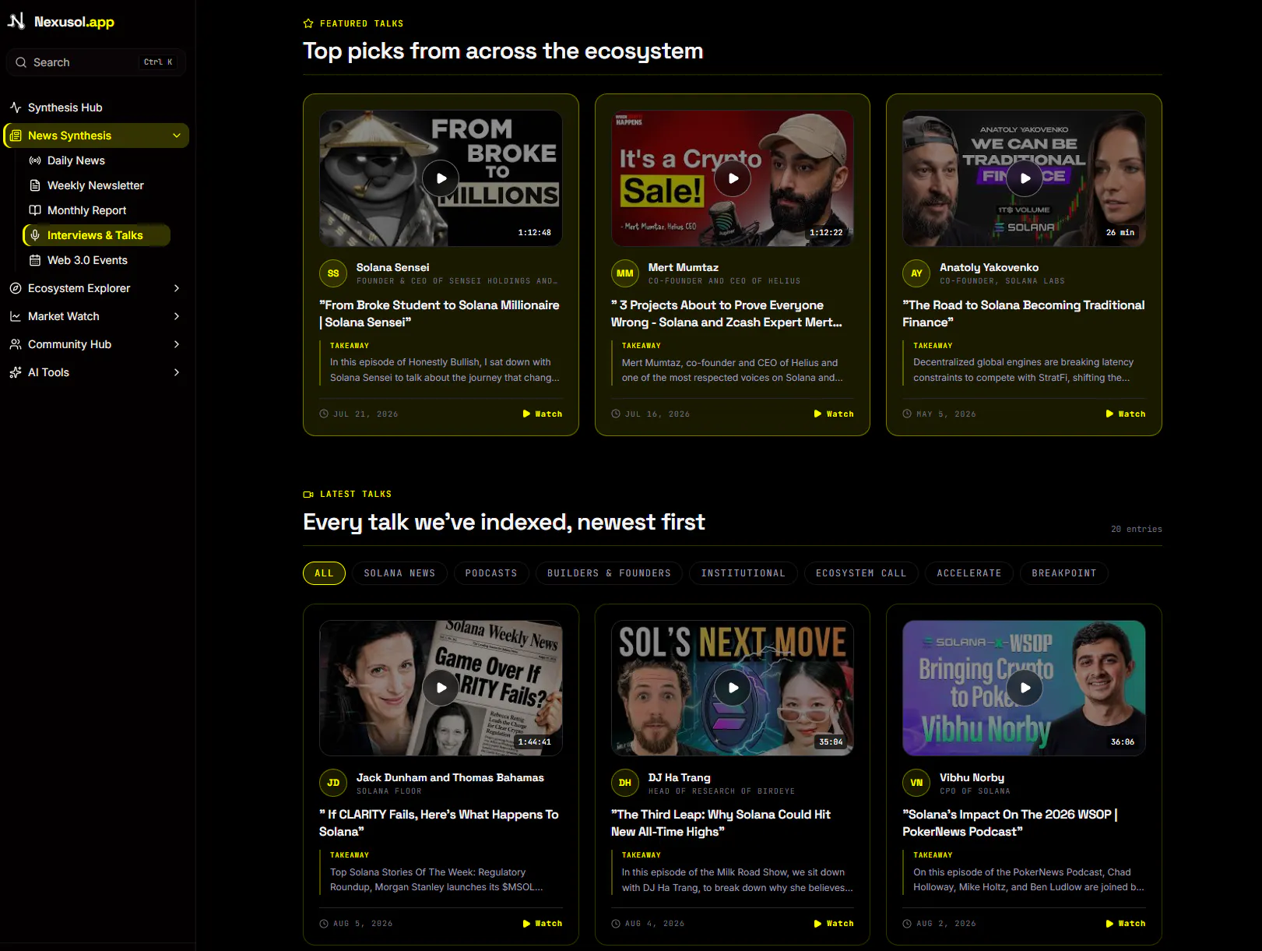Viewport: 1262px width, 951px height.
Task: Watch the Mert Mumtaz interview
Action: tap(834, 414)
